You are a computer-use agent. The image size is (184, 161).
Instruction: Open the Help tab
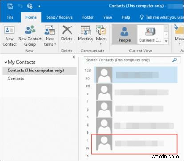[x=126, y=17]
